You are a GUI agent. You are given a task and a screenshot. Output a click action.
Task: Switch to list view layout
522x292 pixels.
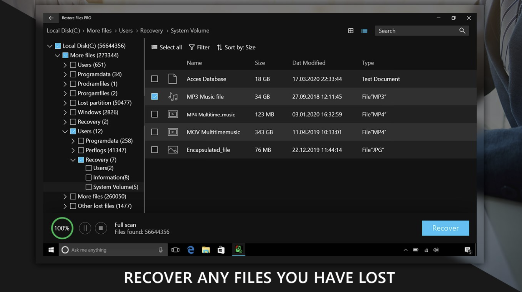point(364,31)
